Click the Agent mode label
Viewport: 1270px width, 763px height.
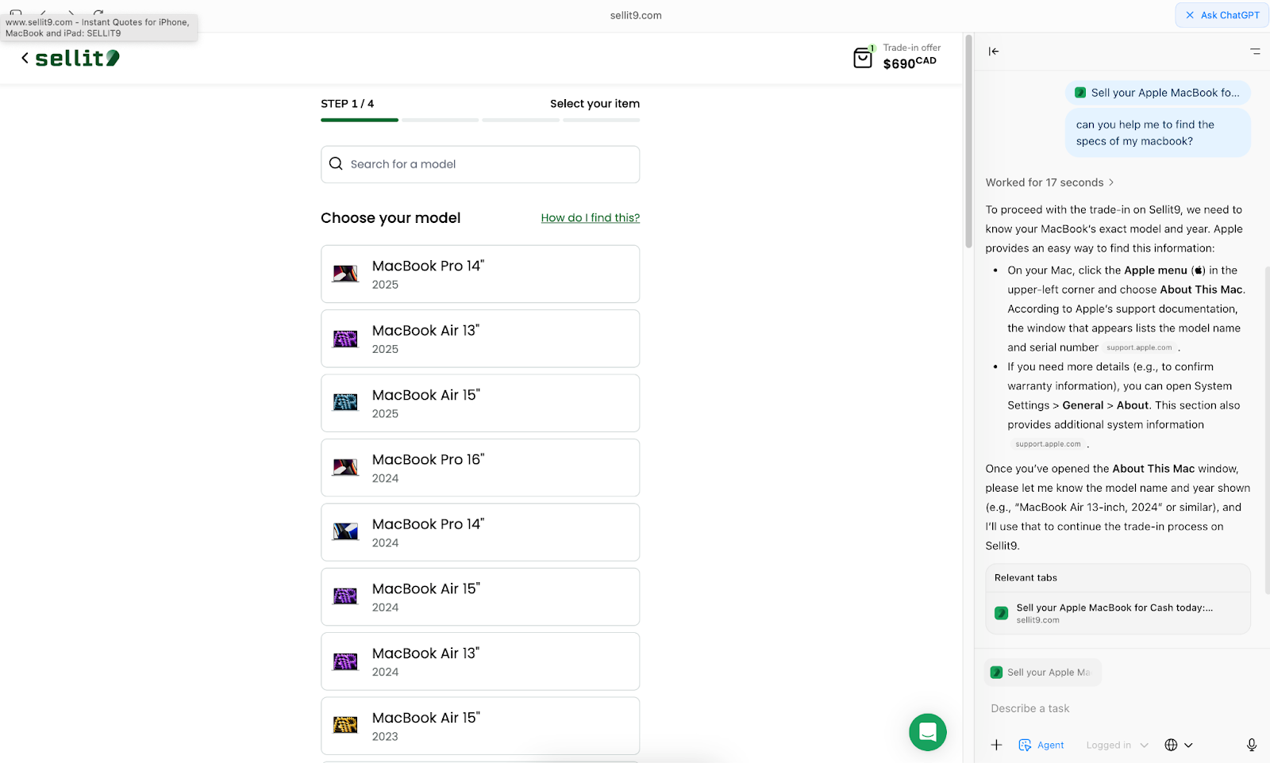tap(1050, 746)
